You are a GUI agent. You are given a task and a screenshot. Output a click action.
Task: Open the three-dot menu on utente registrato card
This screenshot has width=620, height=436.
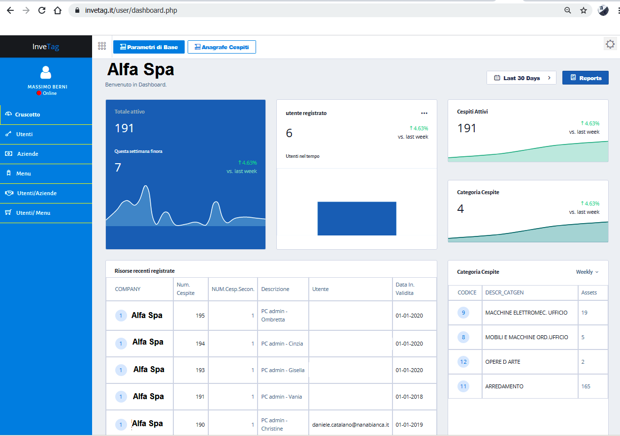(x=424, y=113)
